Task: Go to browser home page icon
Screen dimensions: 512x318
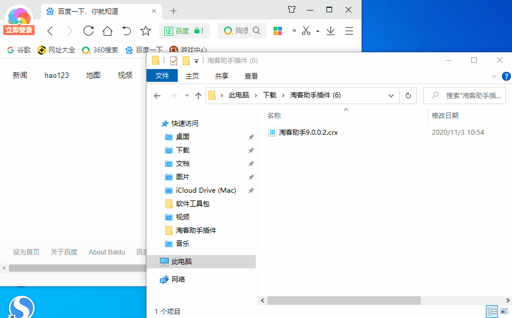Action: pos(108,31)
